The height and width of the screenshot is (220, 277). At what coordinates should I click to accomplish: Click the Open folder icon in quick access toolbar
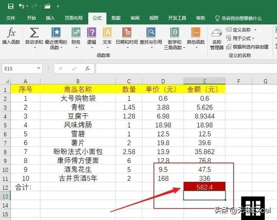(47, 6)
